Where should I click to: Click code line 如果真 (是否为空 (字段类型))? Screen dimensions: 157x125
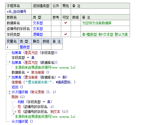coord(34,53)
